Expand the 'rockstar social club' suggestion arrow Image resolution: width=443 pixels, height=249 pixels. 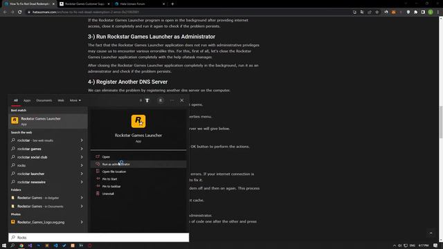82,157
